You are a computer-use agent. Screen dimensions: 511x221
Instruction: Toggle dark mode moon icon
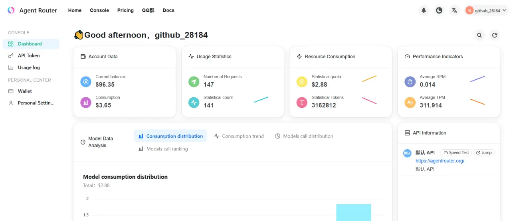(439, 10)
